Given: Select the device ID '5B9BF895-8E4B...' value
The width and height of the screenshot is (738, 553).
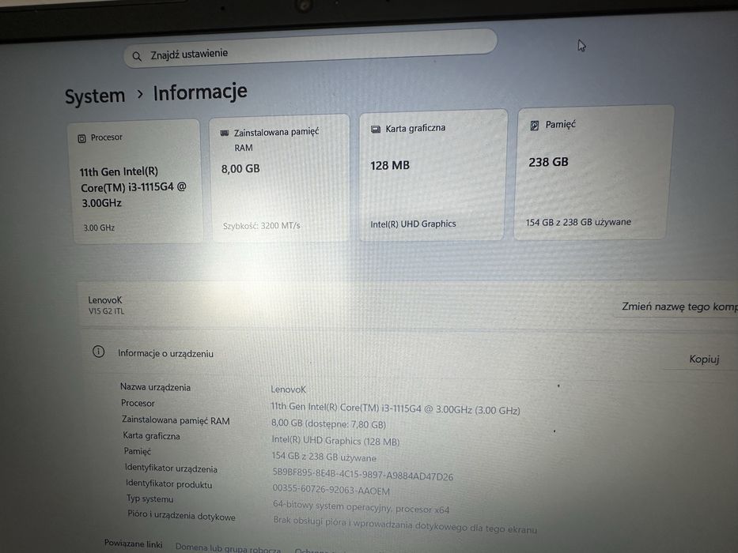Looking at the screenshot, I should (362, 474).
